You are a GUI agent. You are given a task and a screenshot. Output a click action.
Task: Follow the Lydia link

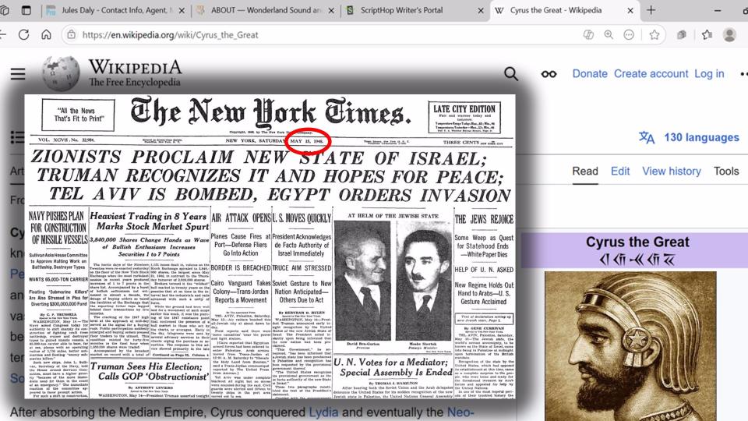tap(323, 412)
